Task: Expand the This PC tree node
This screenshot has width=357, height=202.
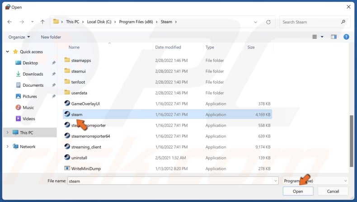Action: (x=8, y=133)
